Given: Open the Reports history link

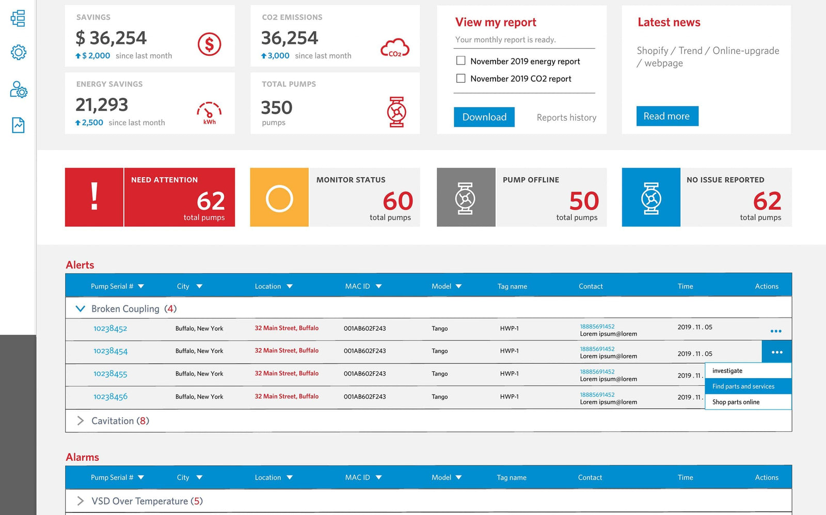Looking at the screenshot, I should (566, 117).
